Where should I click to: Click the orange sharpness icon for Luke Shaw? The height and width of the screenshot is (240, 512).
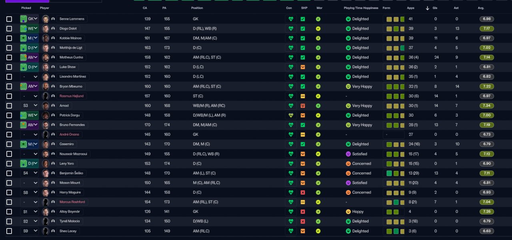303,67
